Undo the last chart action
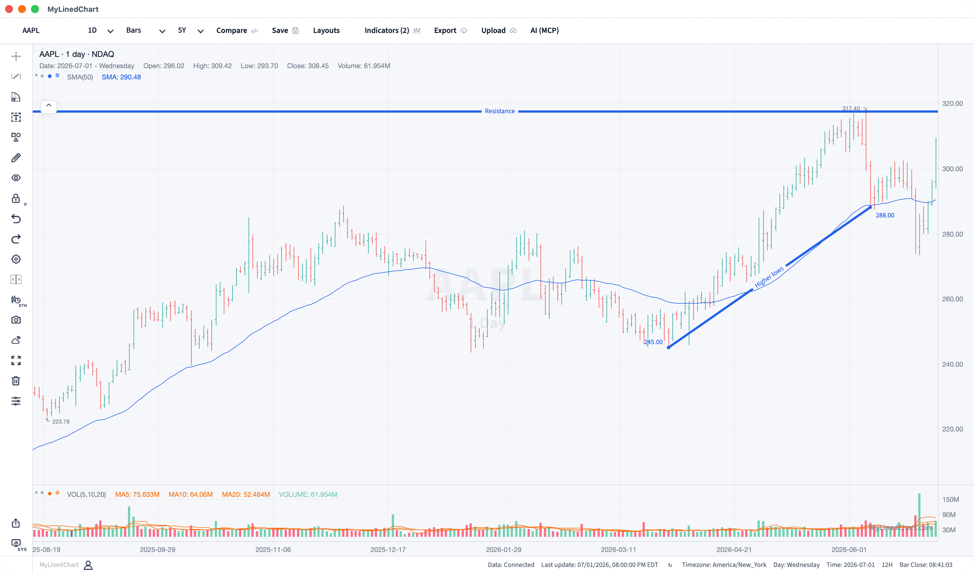974x574 pixels. (x=16, y=219)
